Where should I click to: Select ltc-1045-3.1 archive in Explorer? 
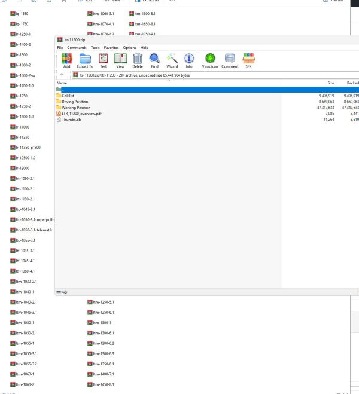23,209
